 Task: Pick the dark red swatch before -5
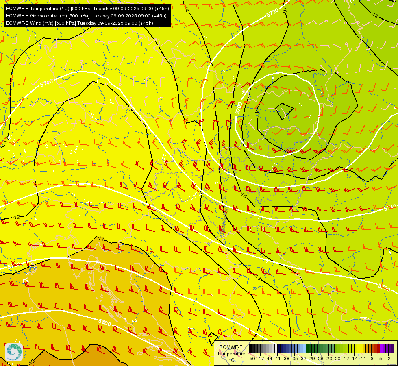click(x=378, y=348)
